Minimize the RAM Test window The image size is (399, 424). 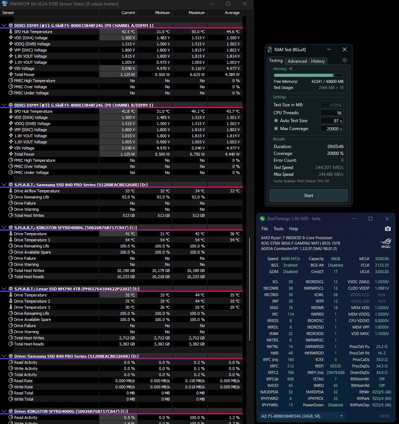[x=329, y=49]
